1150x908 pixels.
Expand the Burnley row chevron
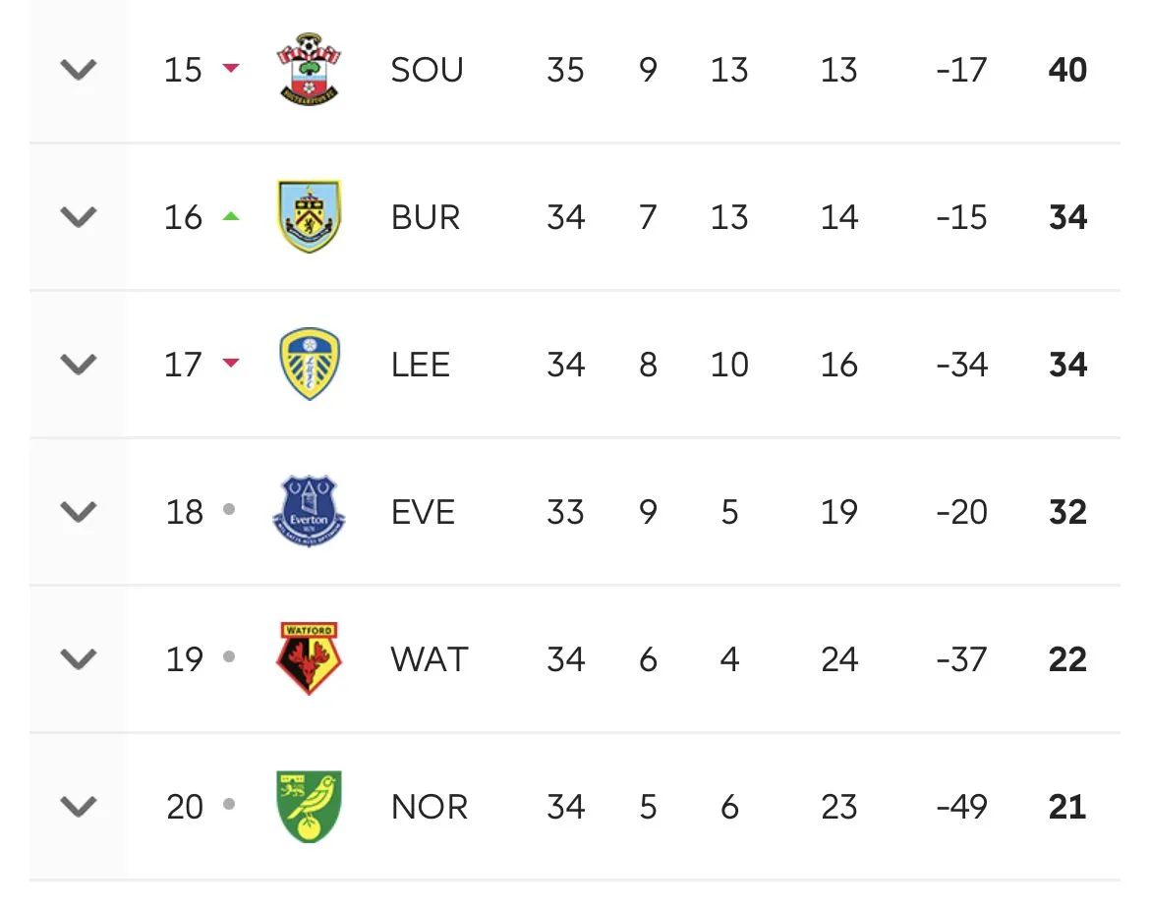click(79, 217)
